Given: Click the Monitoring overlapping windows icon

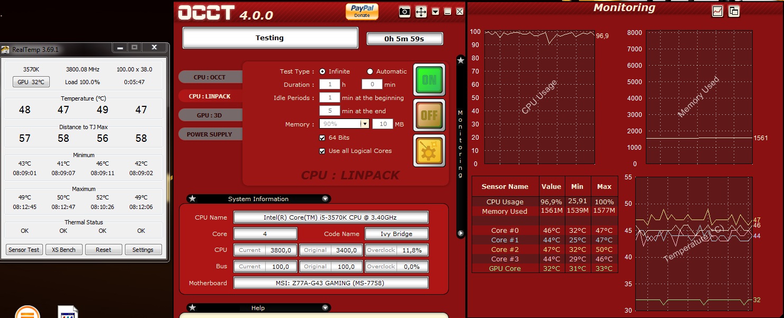Looking at the screenshot, I should [x=734, y=11].
